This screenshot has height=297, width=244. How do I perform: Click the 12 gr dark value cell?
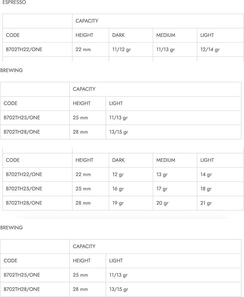[118, 175]
